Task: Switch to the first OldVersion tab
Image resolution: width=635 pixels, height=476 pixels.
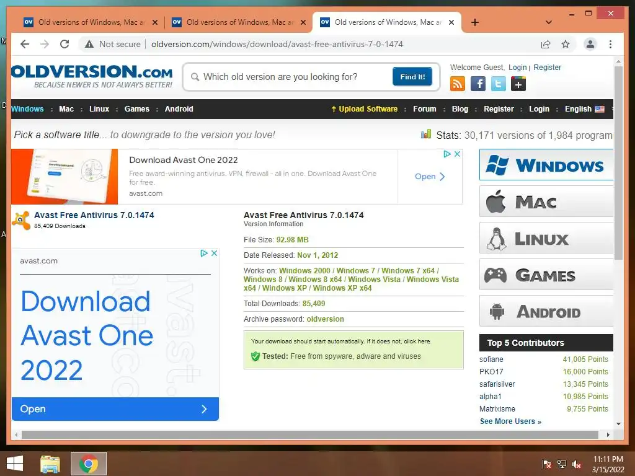Action: 91,22
